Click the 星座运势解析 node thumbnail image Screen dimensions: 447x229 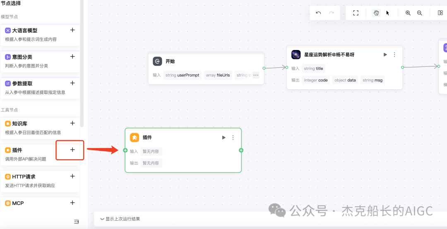click(296, 55)
